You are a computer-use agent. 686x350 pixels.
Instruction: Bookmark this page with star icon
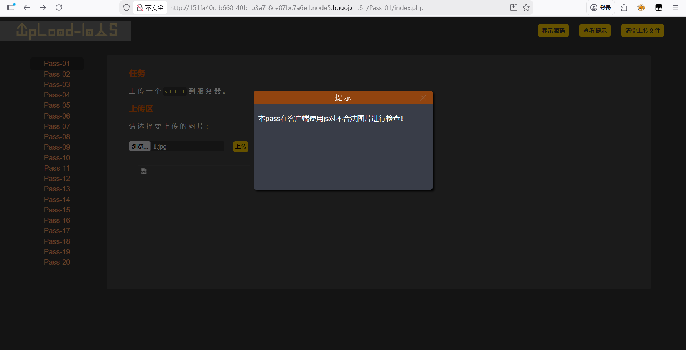pyautogui.click(x=526, y=7)
